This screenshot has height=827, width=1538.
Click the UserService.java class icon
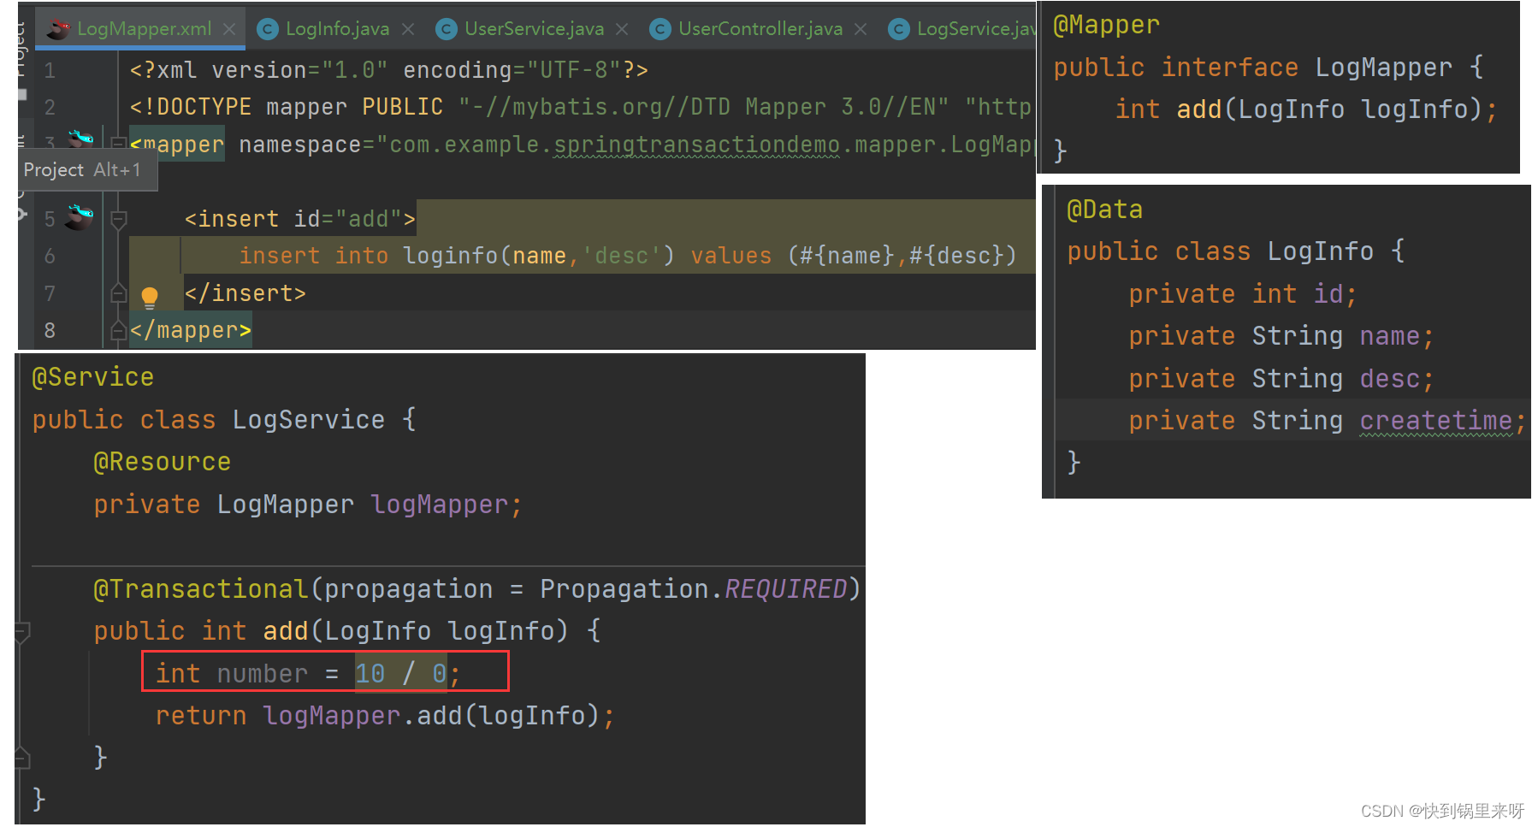(x=447, y=29)
